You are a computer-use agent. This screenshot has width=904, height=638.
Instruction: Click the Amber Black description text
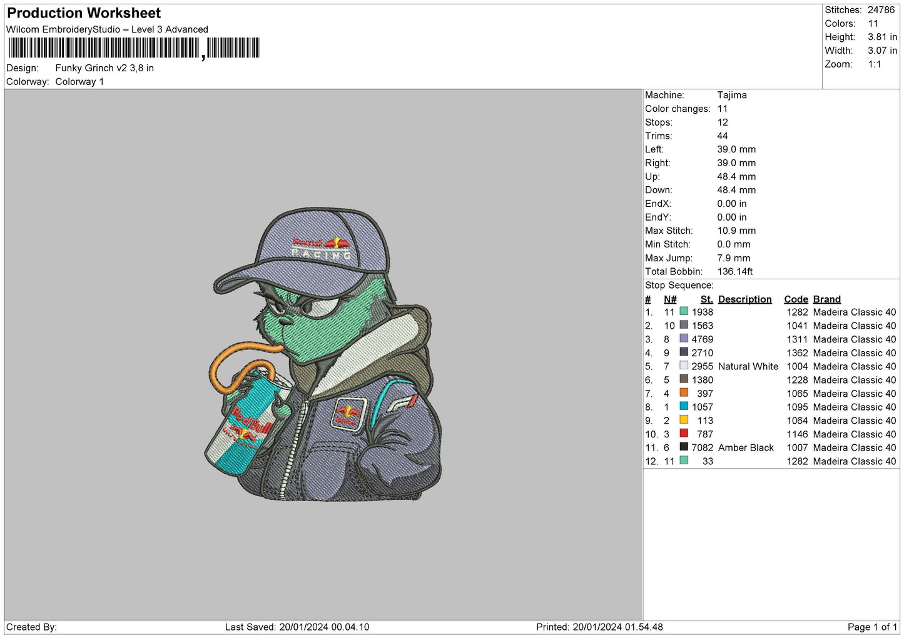(746, 447)
